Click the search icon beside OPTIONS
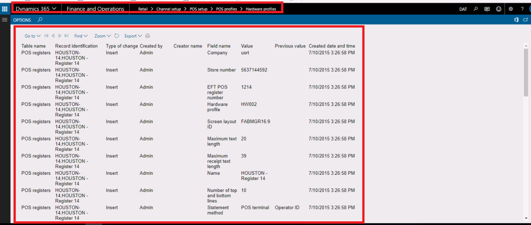This screenshot has width=531, height=225. pos(40,20)
